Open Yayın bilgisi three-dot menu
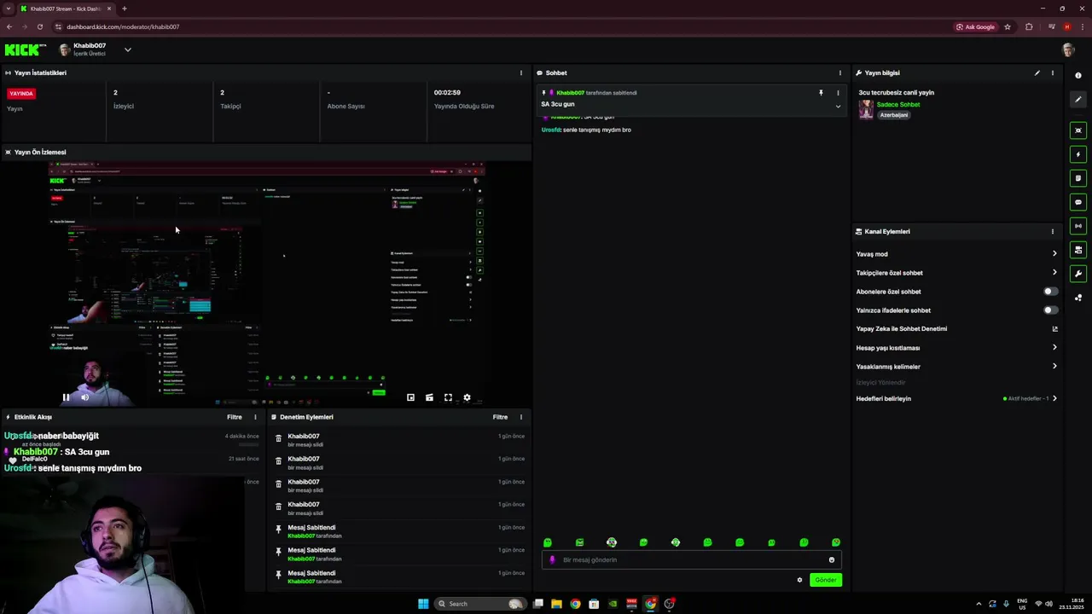Viewport: 1092px width, 614px height. click(x=1053, y=73)
